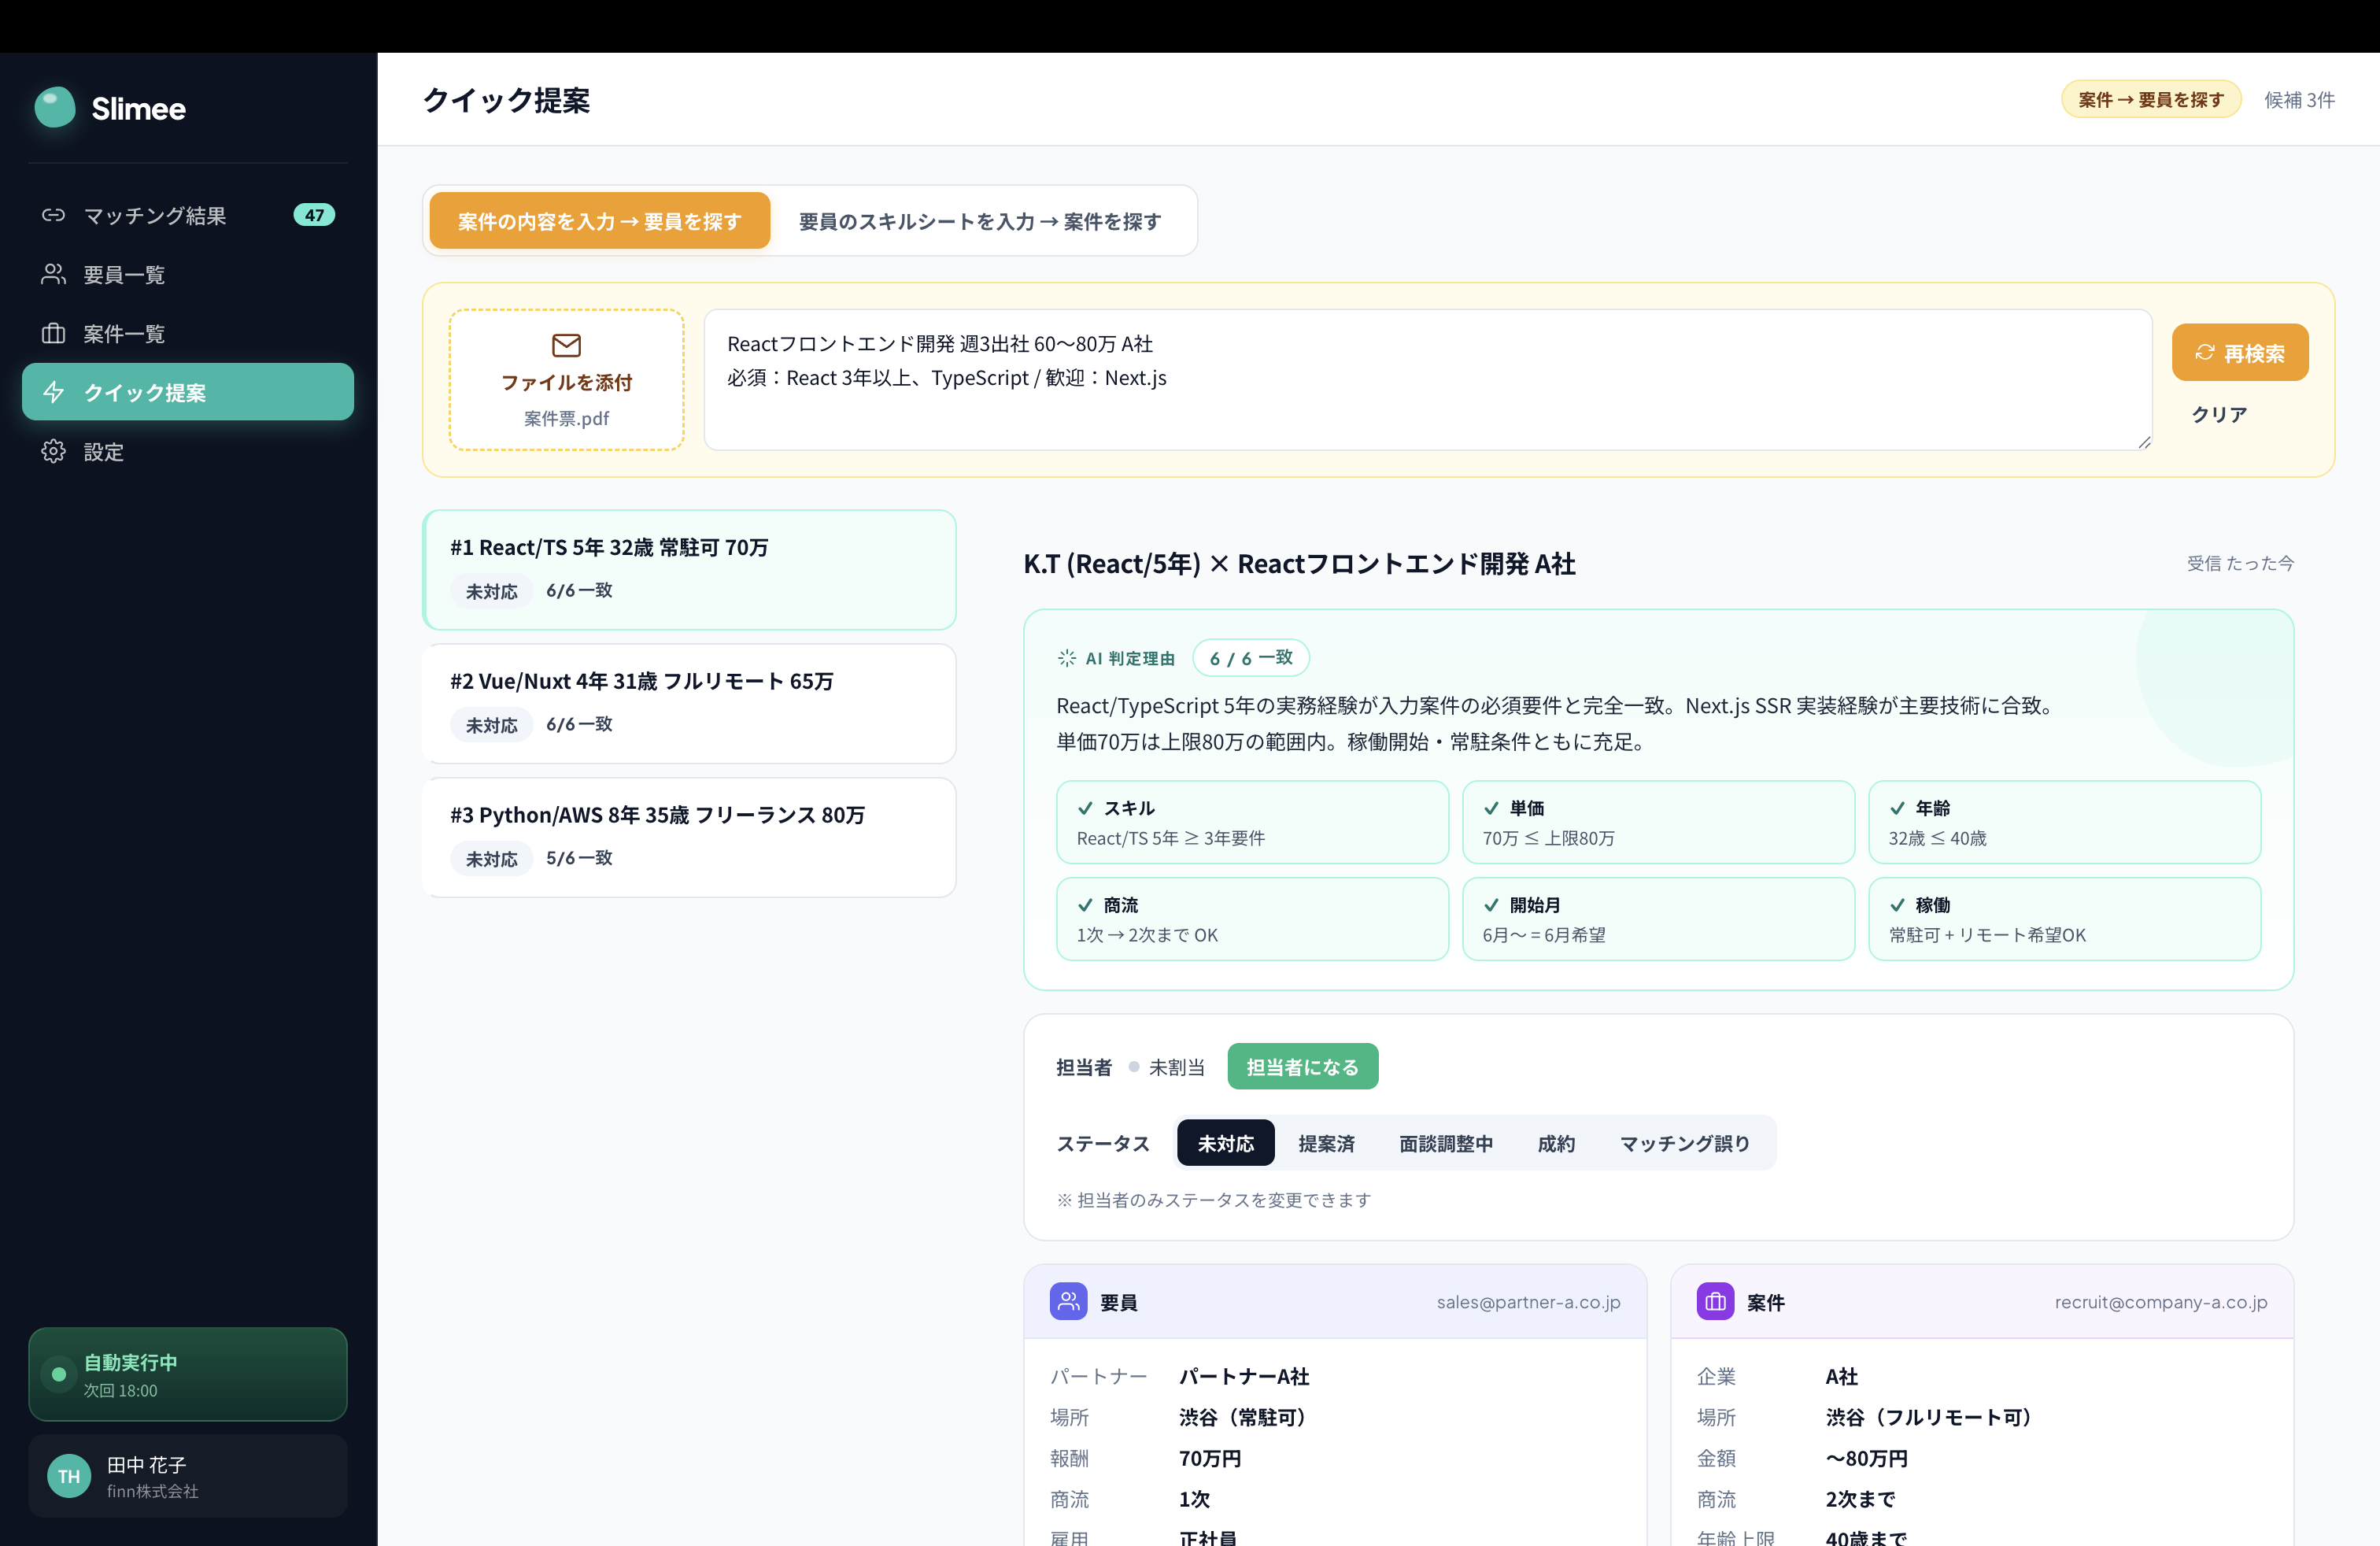Image resolution: width=2380 pixels, height=1546 pixels.
Task: Click the 渋谷（フルリモート可）value
Action: click(1933, 1417)
